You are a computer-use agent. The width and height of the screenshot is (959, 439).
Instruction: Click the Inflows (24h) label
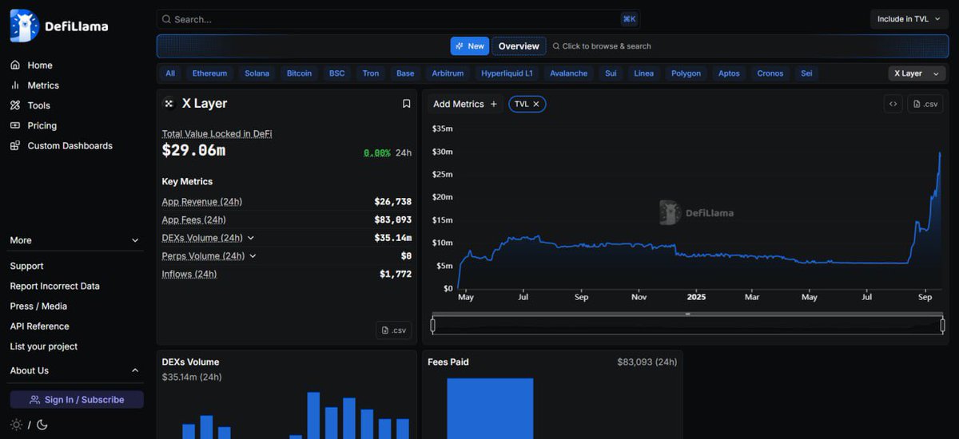pos(189,274)
